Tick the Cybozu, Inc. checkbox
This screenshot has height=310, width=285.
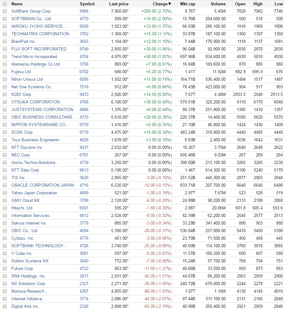pyautogui.click(x=5, y=238)
